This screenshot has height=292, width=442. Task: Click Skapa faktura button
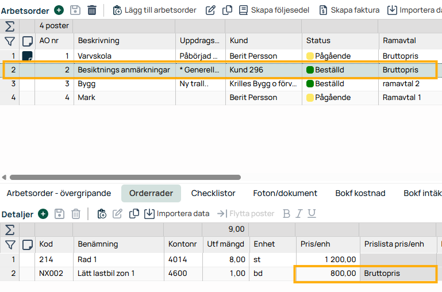(349, 10)
